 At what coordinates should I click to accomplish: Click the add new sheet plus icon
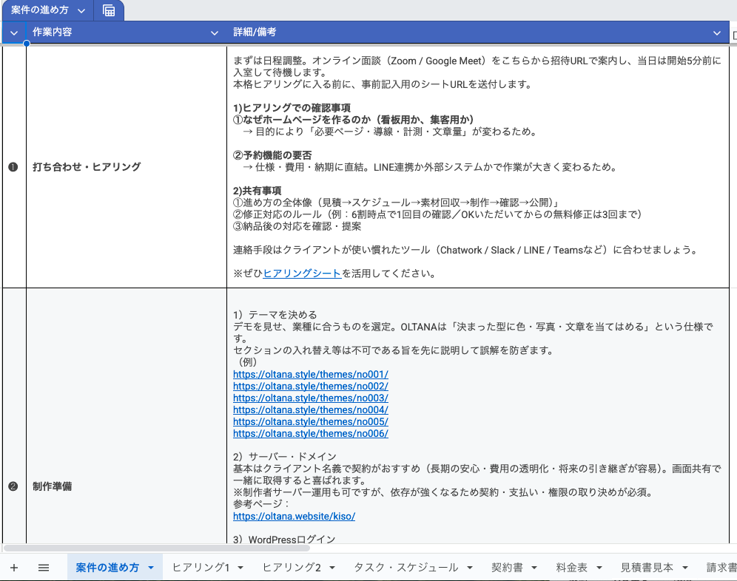click(14, 568)
